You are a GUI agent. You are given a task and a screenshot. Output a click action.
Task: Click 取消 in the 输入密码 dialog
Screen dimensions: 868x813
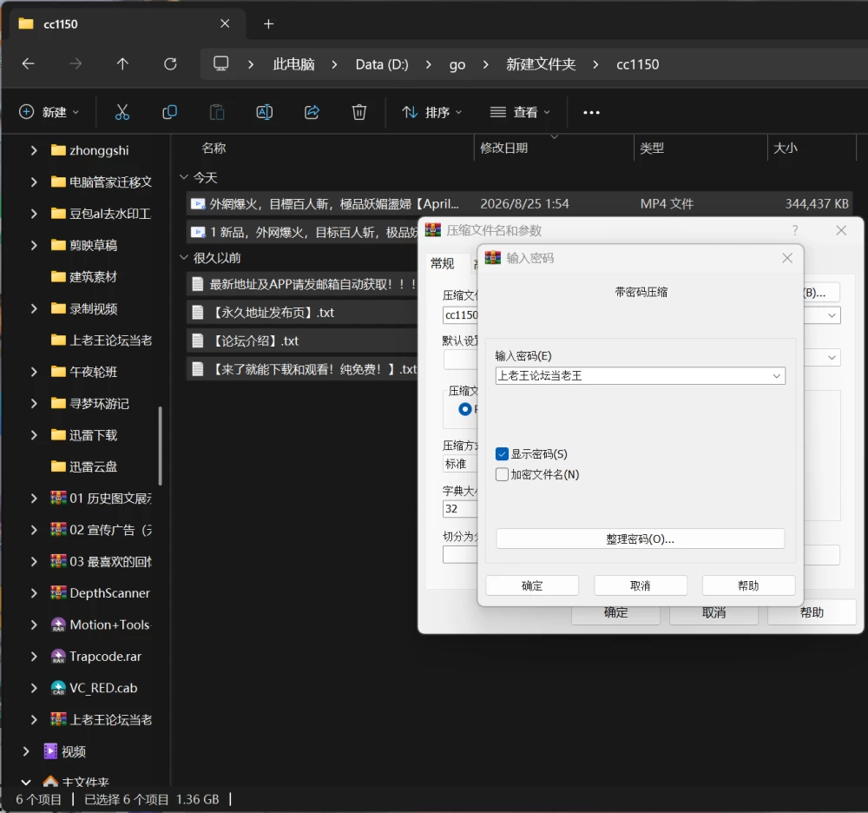click(x=641, y=585)
